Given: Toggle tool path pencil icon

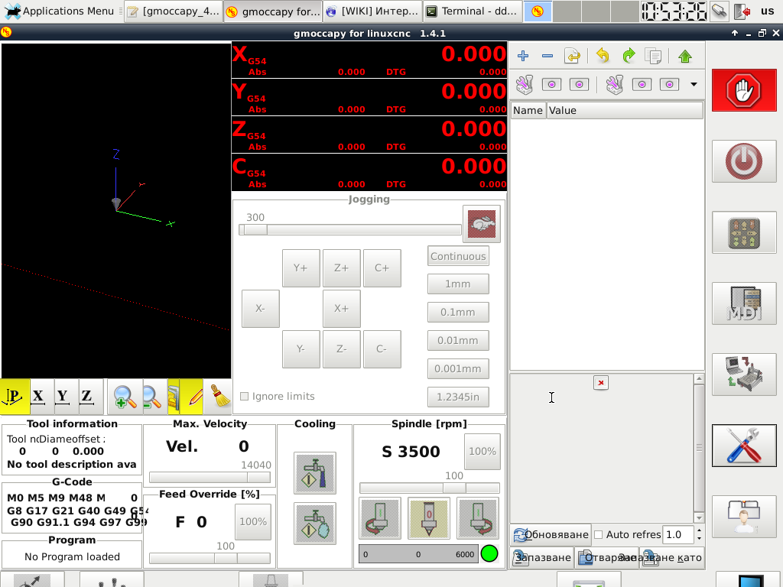Looking at the screenshot, I should tap(192, 397).
